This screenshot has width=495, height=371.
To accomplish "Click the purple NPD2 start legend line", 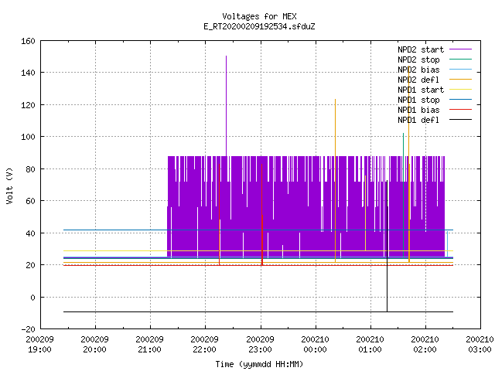I will click(460, 49).
